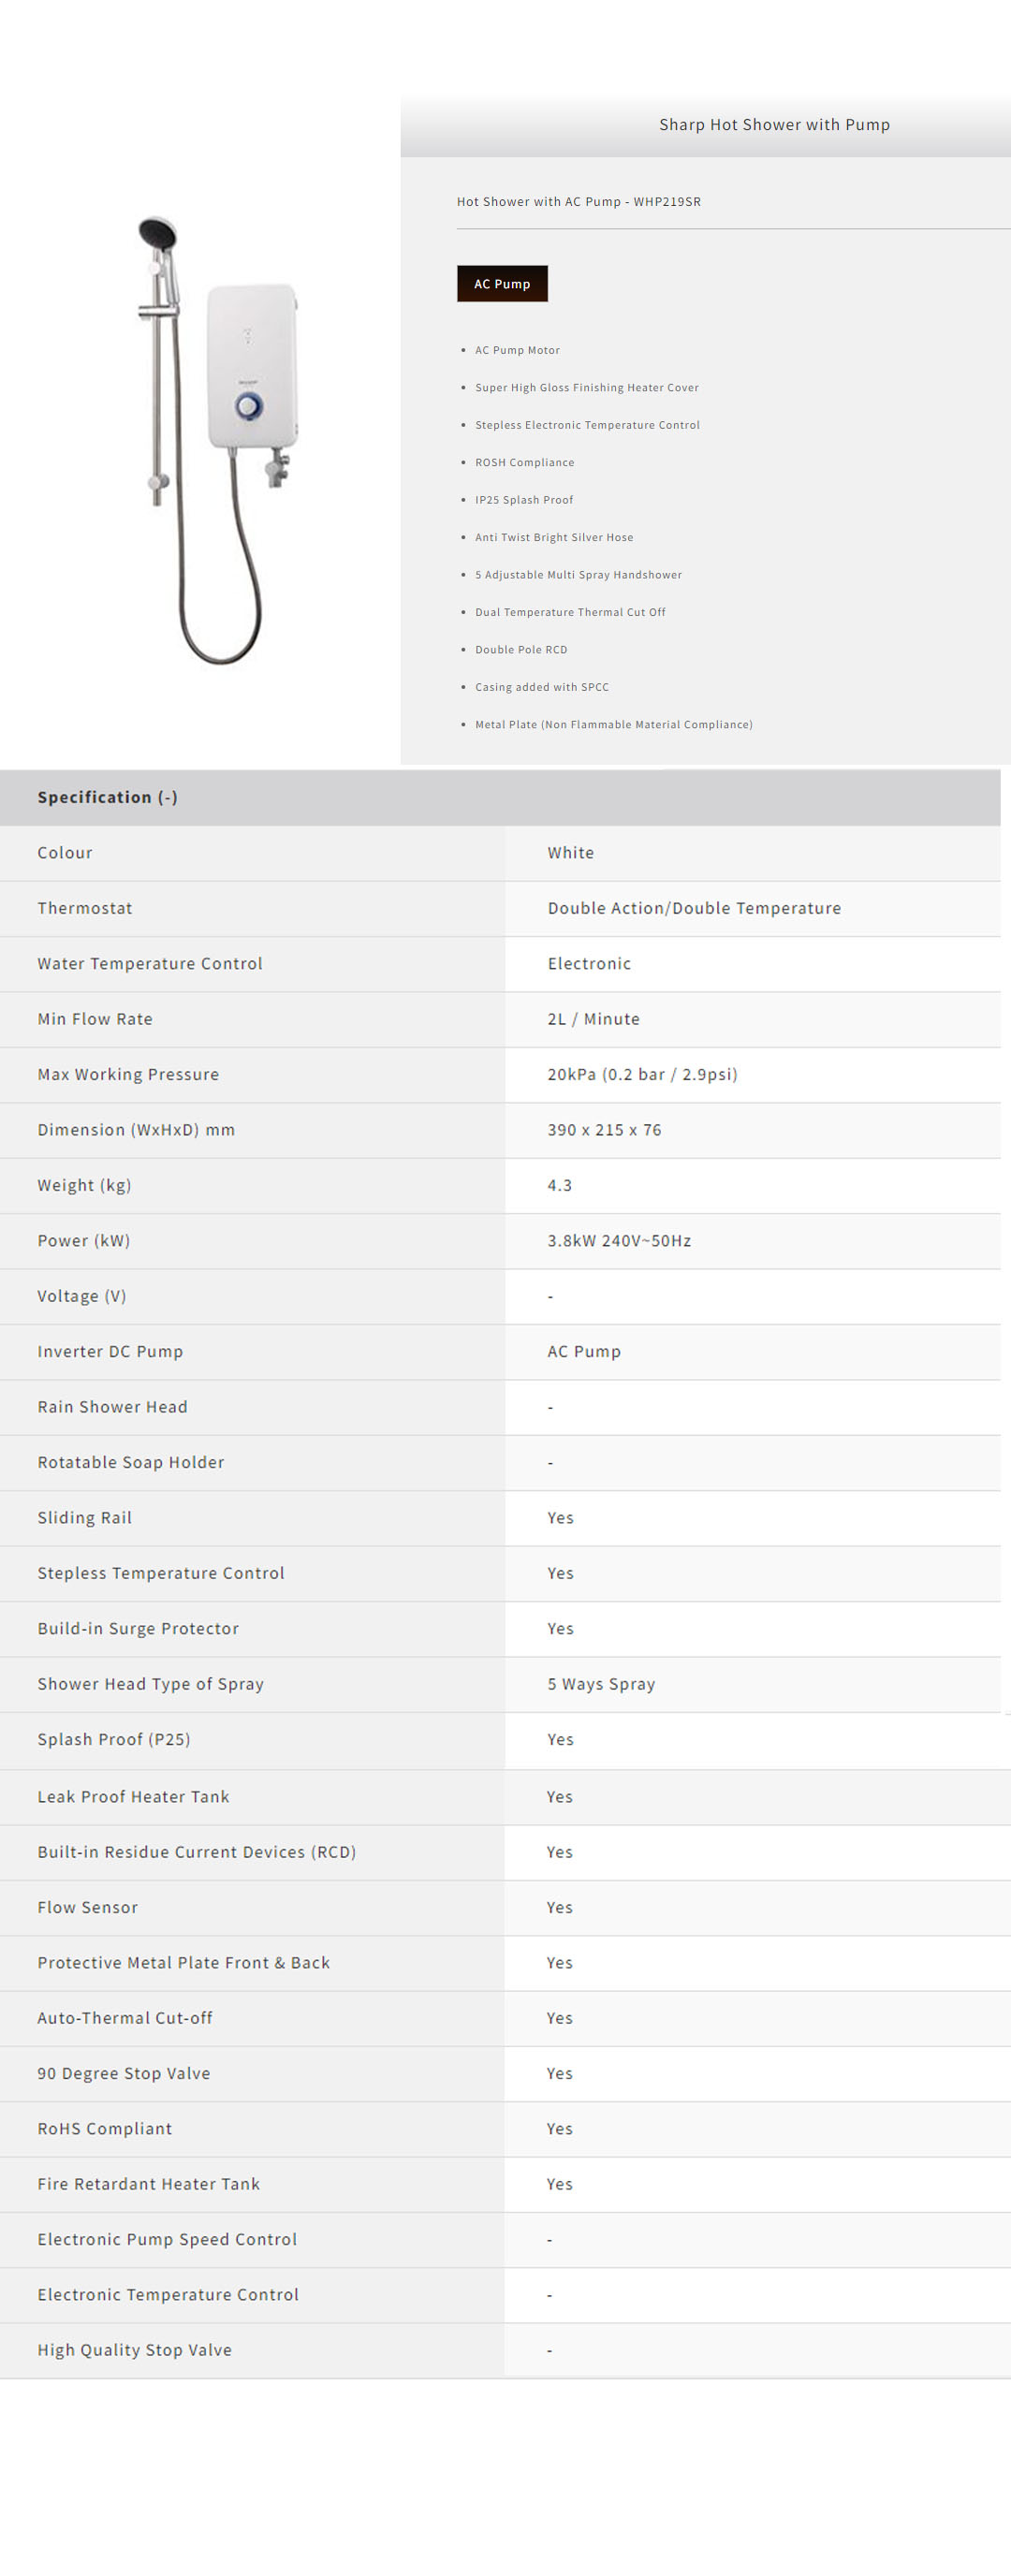
Task: Click the Colour specification row label
Action: 65,853
